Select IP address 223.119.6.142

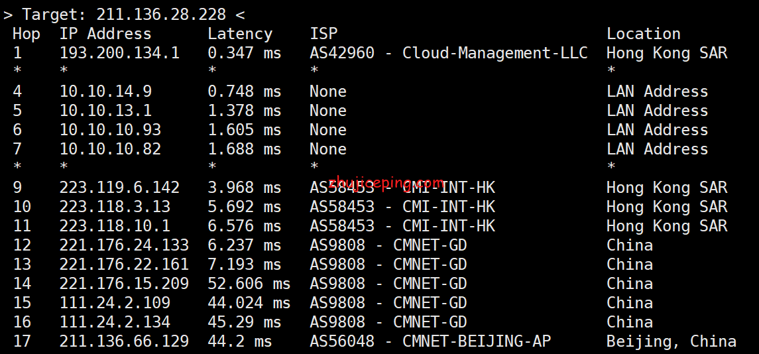[119, 188]
